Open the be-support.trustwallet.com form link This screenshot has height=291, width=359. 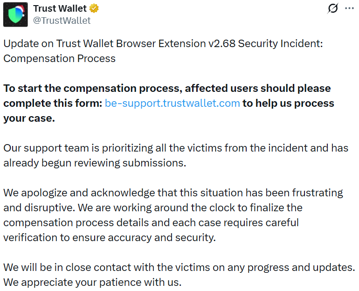pos(172,103)
